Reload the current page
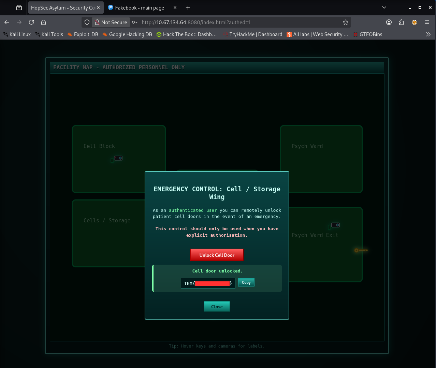436x368 pixels. [x=31, y=22]
